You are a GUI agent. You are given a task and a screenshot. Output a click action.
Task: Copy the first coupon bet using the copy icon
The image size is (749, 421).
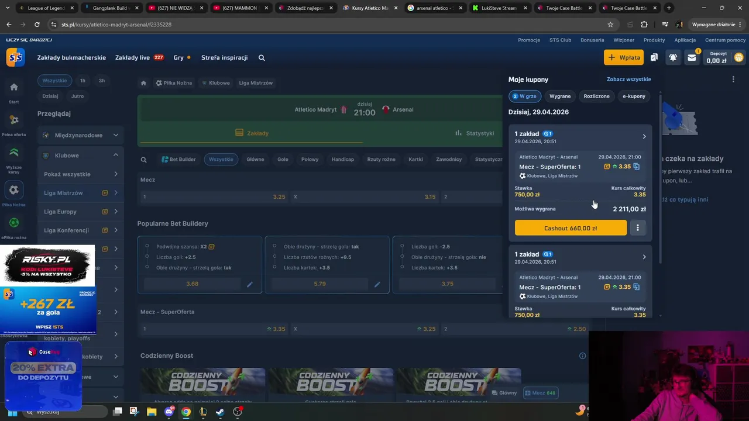[637, 167]
